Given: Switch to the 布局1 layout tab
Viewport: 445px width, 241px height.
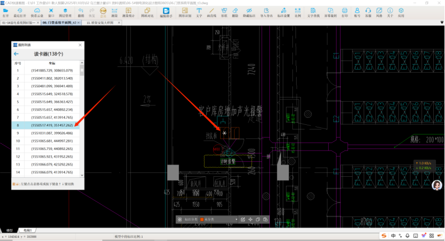Looking at the screenshot, I should click(26, 229).
